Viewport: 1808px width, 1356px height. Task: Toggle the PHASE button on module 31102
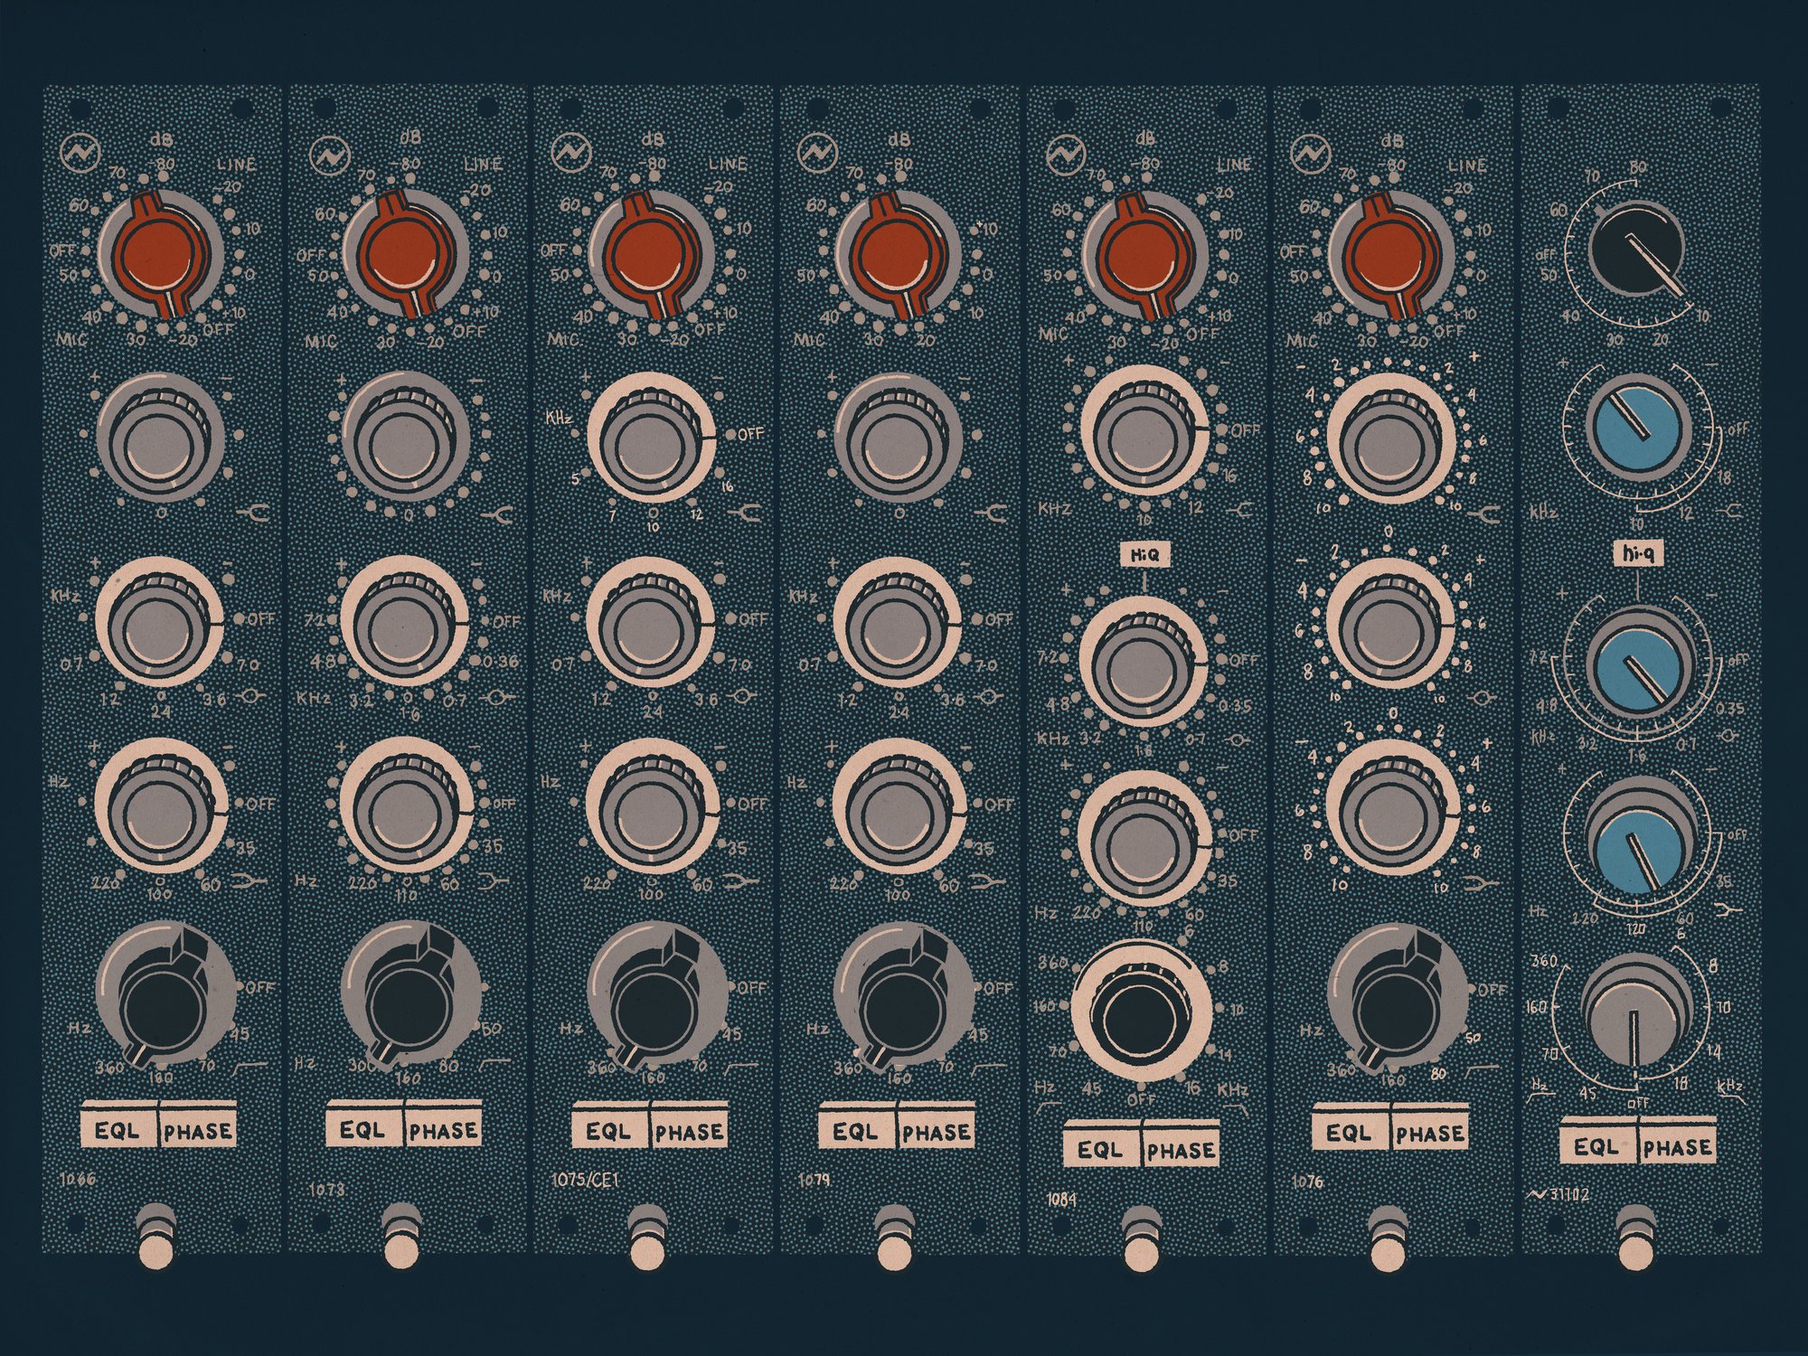coord(1677,1147)
